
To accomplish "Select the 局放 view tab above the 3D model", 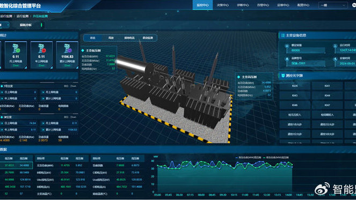I will tap(111, 38).
